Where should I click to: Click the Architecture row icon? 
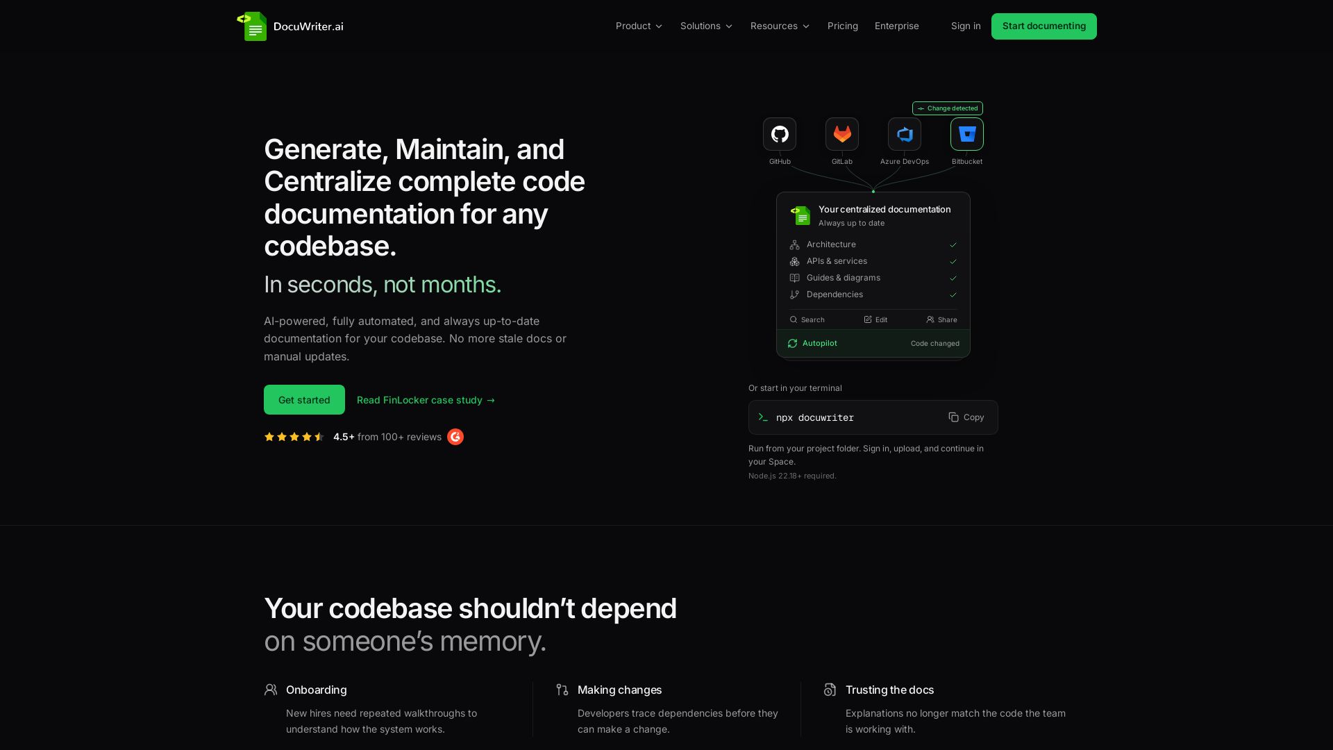[795, 244]
